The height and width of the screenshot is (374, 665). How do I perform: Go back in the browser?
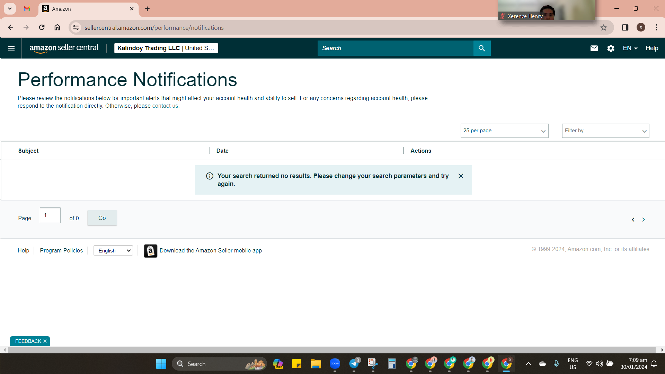tap(11, 27)
